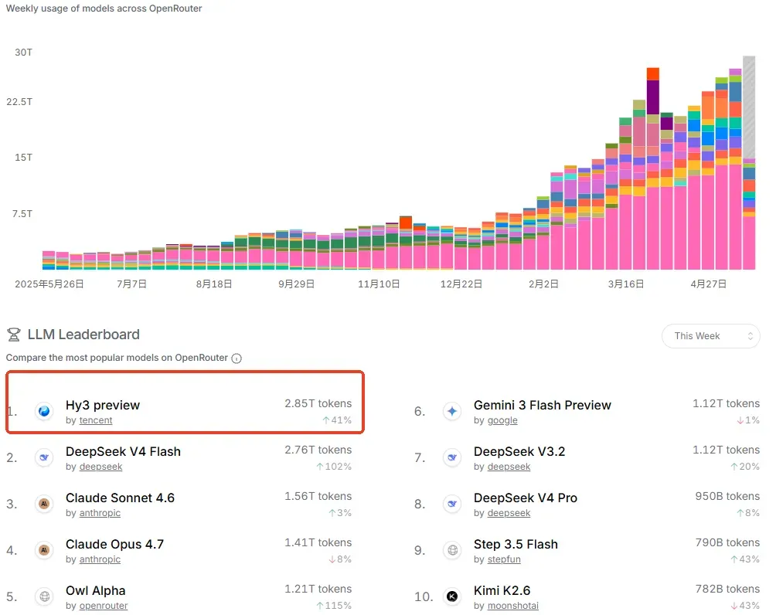Click the '782B tokens' value
Viewport: 776px width, 615px height.
(727, 590)
